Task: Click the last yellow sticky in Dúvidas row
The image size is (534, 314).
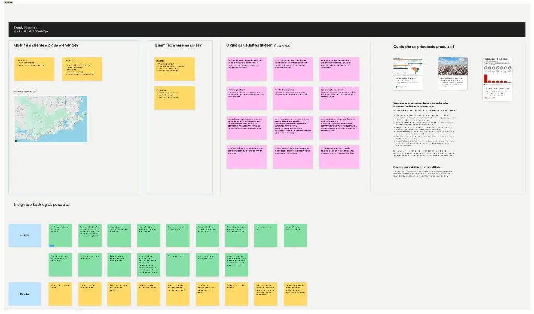Action: pos(295,294)
